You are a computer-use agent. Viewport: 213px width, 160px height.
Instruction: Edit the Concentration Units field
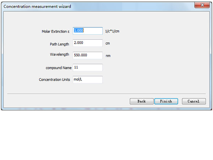coord(88,80)
